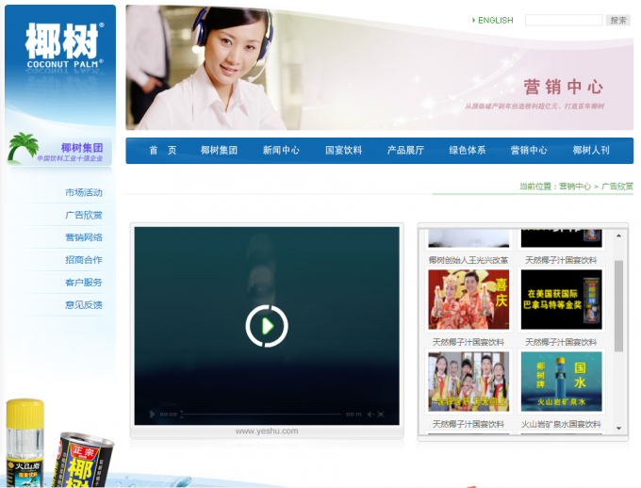Image resolution: width=641 pixels, height=488 pixels.
Task: Click the video list scroll up arrow
Action: pos(618,236)
